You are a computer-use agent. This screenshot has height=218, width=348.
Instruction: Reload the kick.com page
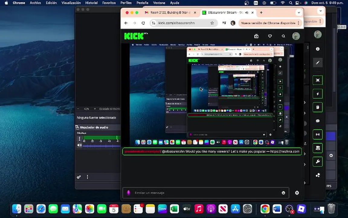tap(143, 23)
